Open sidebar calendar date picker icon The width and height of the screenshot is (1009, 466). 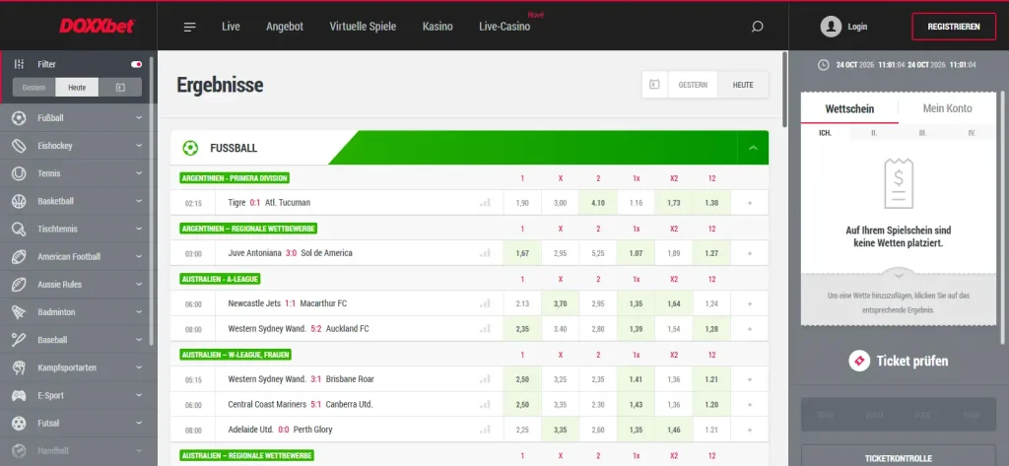(x=120, y=87)
